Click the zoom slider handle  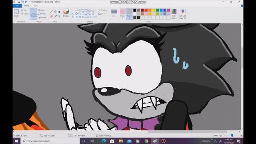tap(232, 135)
